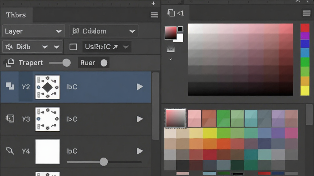Expand the Y4 layer play arrow
The height and width of the screenshot is (176, 314).
140,151
